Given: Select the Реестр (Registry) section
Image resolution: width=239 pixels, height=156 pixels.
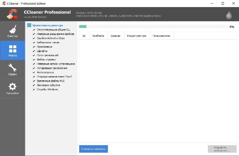Looking at the screenshot, I should [12, 50].
